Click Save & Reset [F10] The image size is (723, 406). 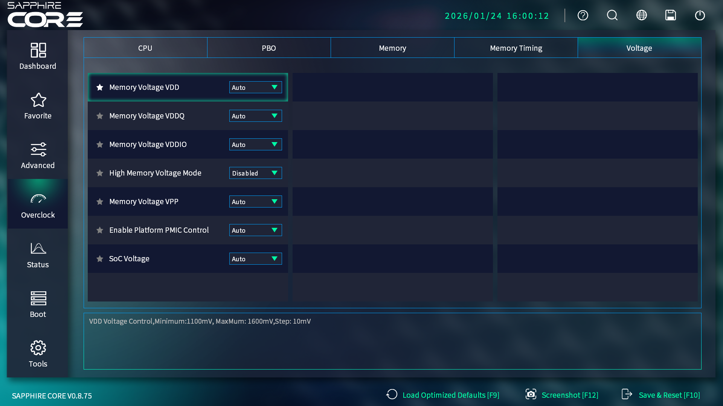coord(661,395)
